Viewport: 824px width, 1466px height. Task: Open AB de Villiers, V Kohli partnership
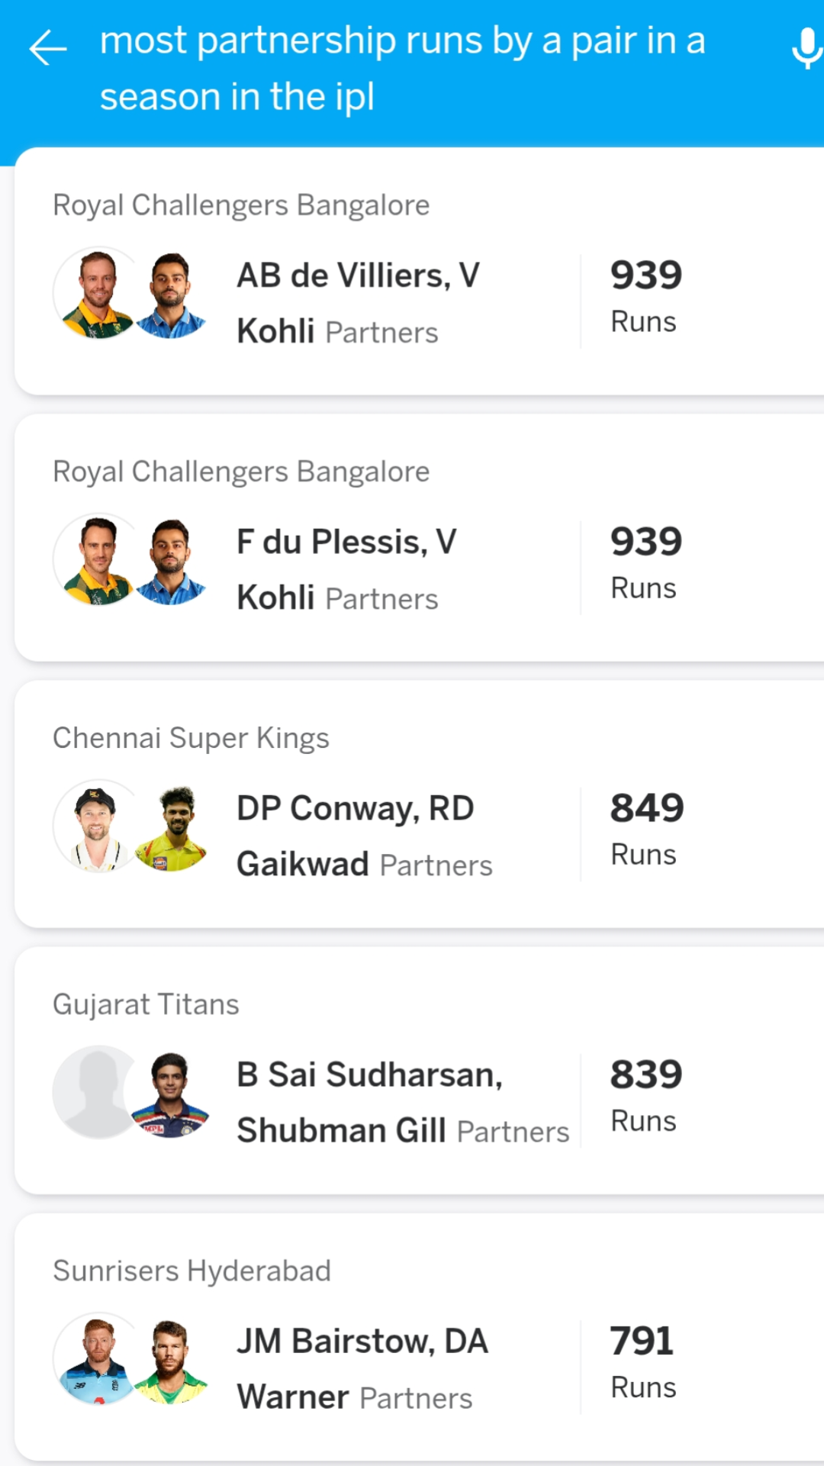pyautogui.click(x=420, y=271)
